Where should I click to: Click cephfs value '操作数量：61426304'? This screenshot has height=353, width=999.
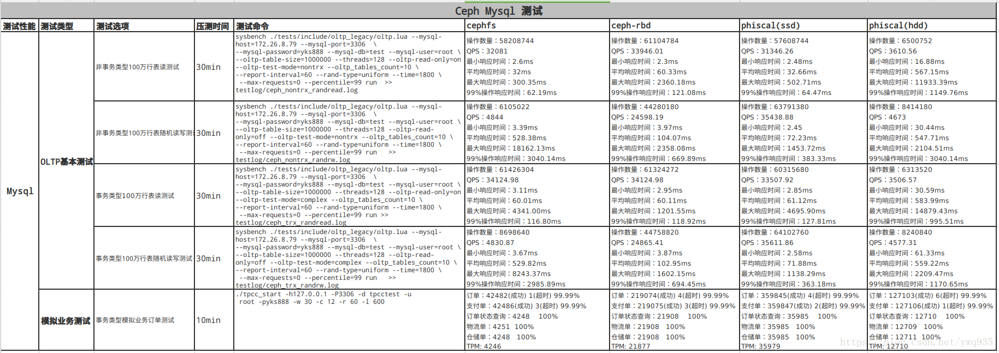point(500,170)
